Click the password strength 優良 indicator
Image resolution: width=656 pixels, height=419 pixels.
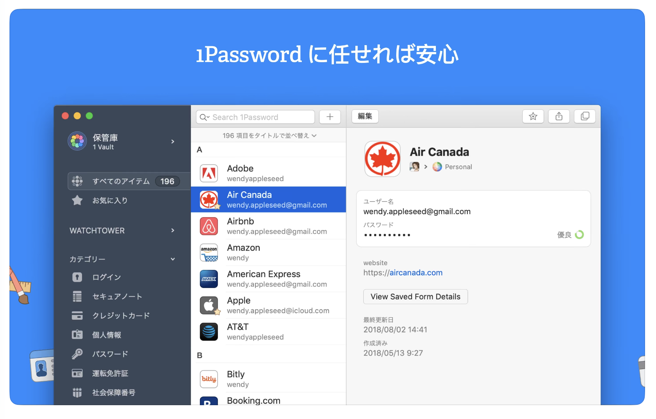coord(570,235)
